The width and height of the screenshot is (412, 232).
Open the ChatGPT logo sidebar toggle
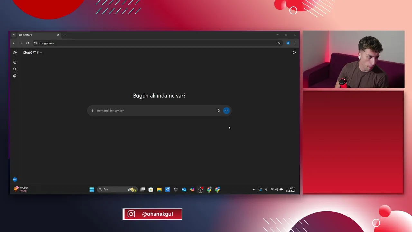coord(15,53)
